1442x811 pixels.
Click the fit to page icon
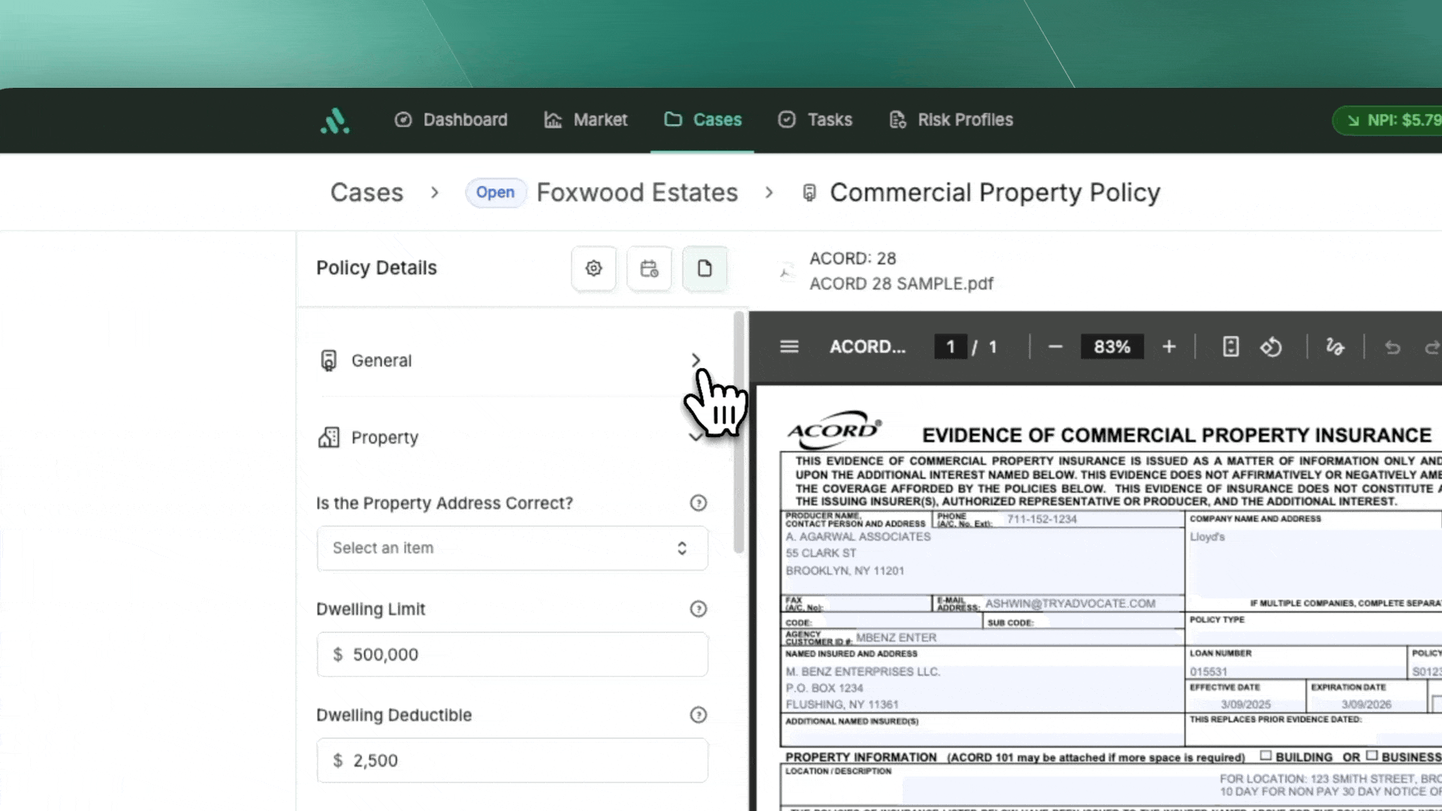(x=1230, y=347)
